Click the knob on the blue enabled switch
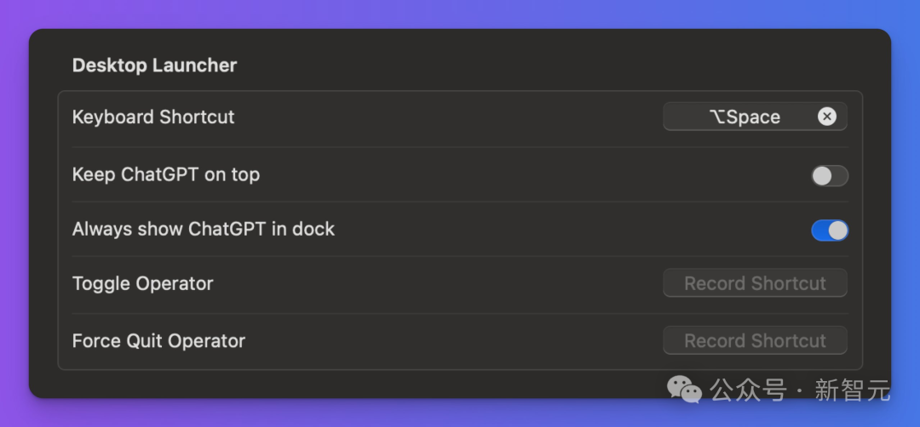 tap(838, 231)
